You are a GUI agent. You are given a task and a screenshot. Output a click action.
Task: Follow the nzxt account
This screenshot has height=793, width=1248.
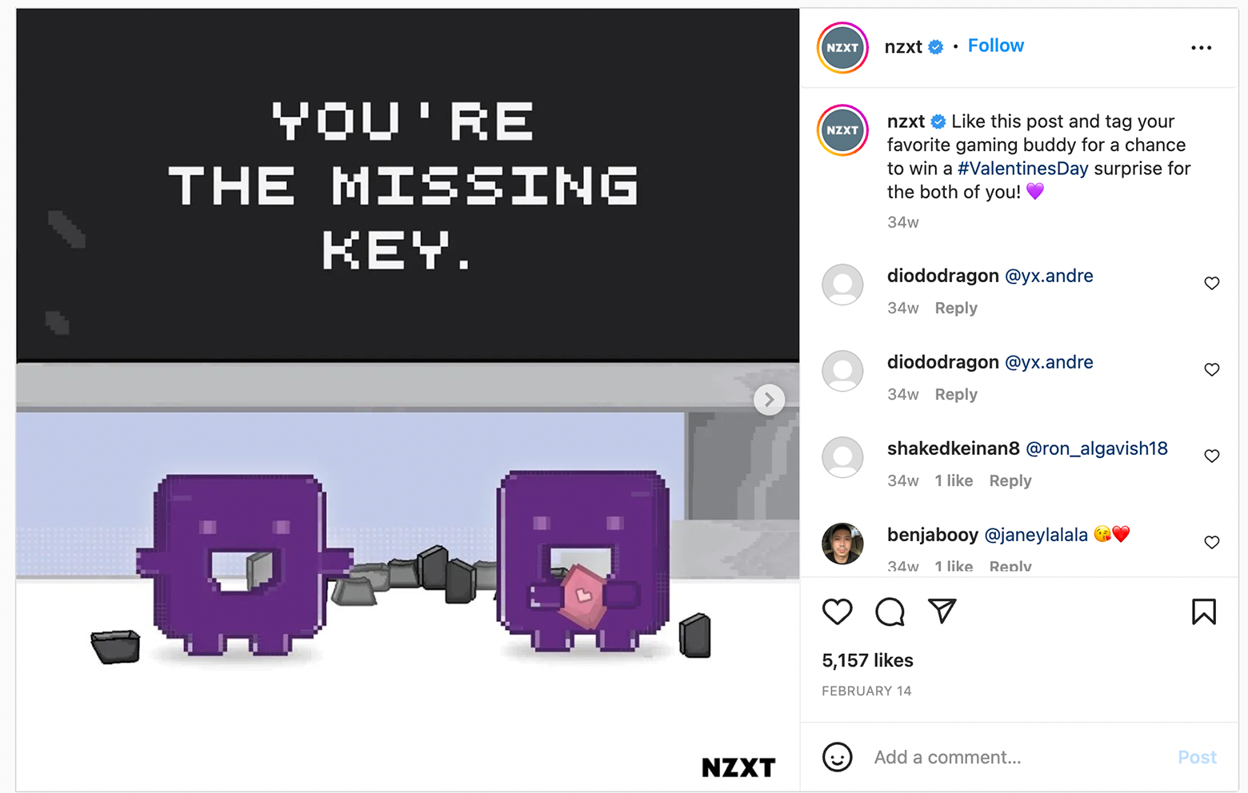coord(995,46)
